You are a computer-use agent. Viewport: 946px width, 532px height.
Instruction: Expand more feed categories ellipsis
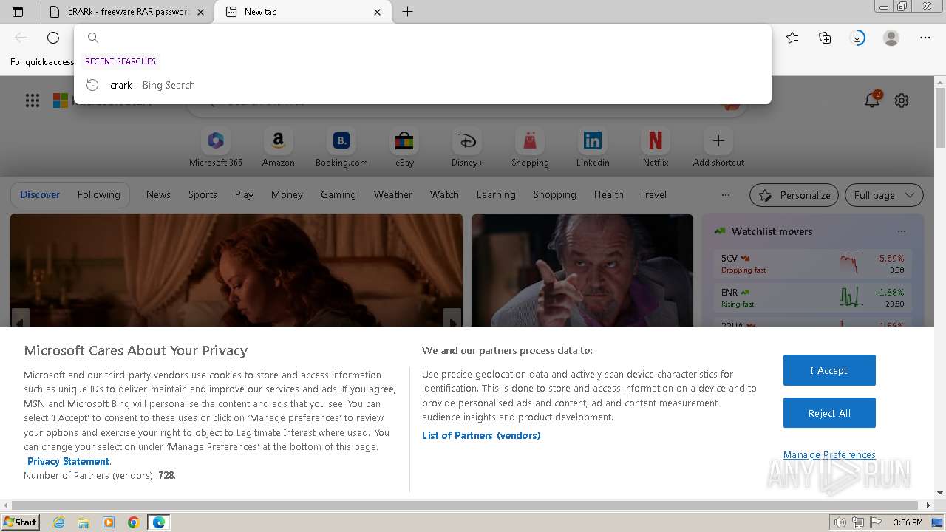point(726,195)
